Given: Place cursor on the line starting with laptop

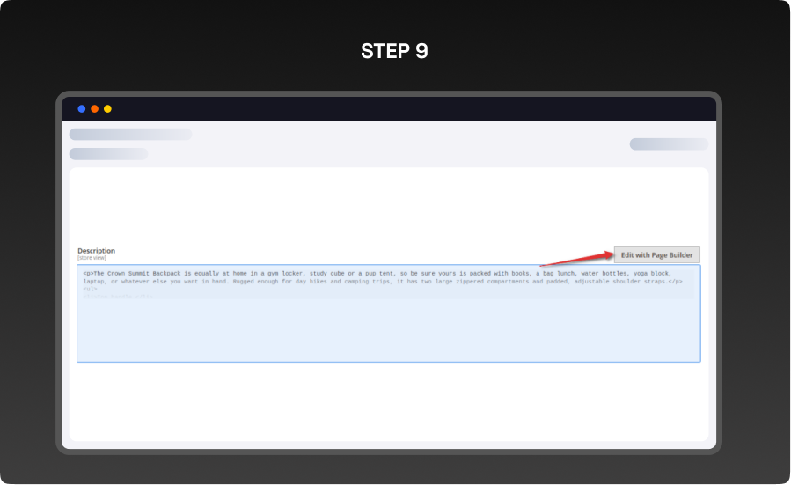Looking at the screenshot, I should point(383,282).
